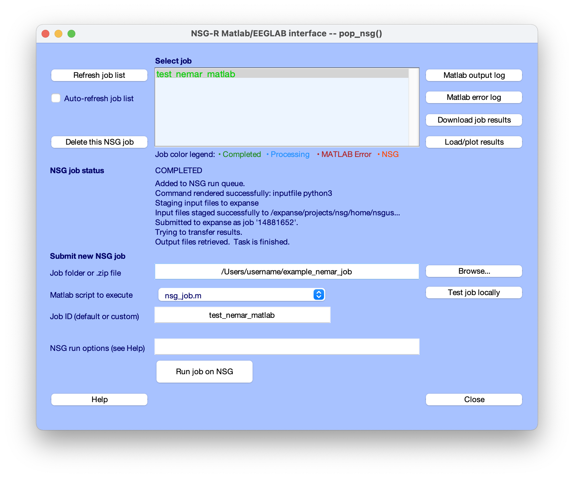Click 'MATLAB Error' legend label
The height and width of the screenshot is (478, 574).
click(x=346, y=154)
